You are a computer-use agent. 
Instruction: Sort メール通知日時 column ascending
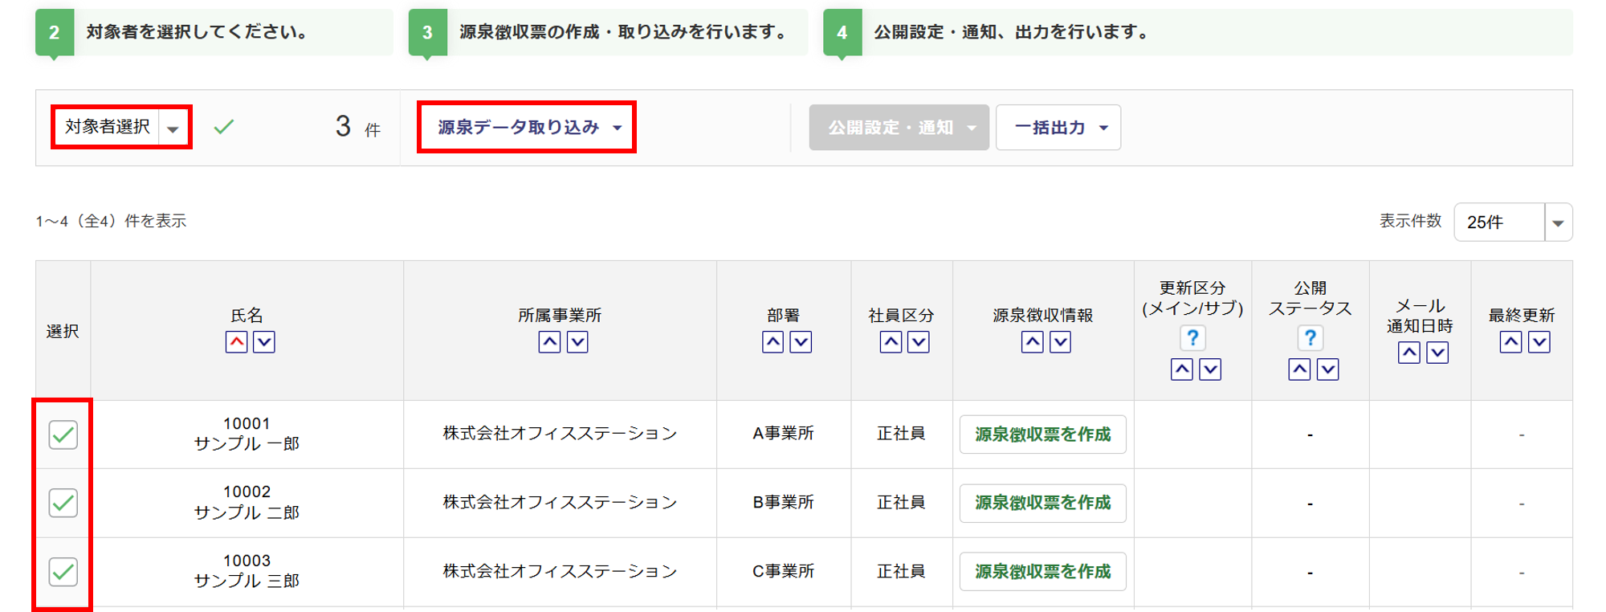pyautogui.click(x=1408, y=353)
